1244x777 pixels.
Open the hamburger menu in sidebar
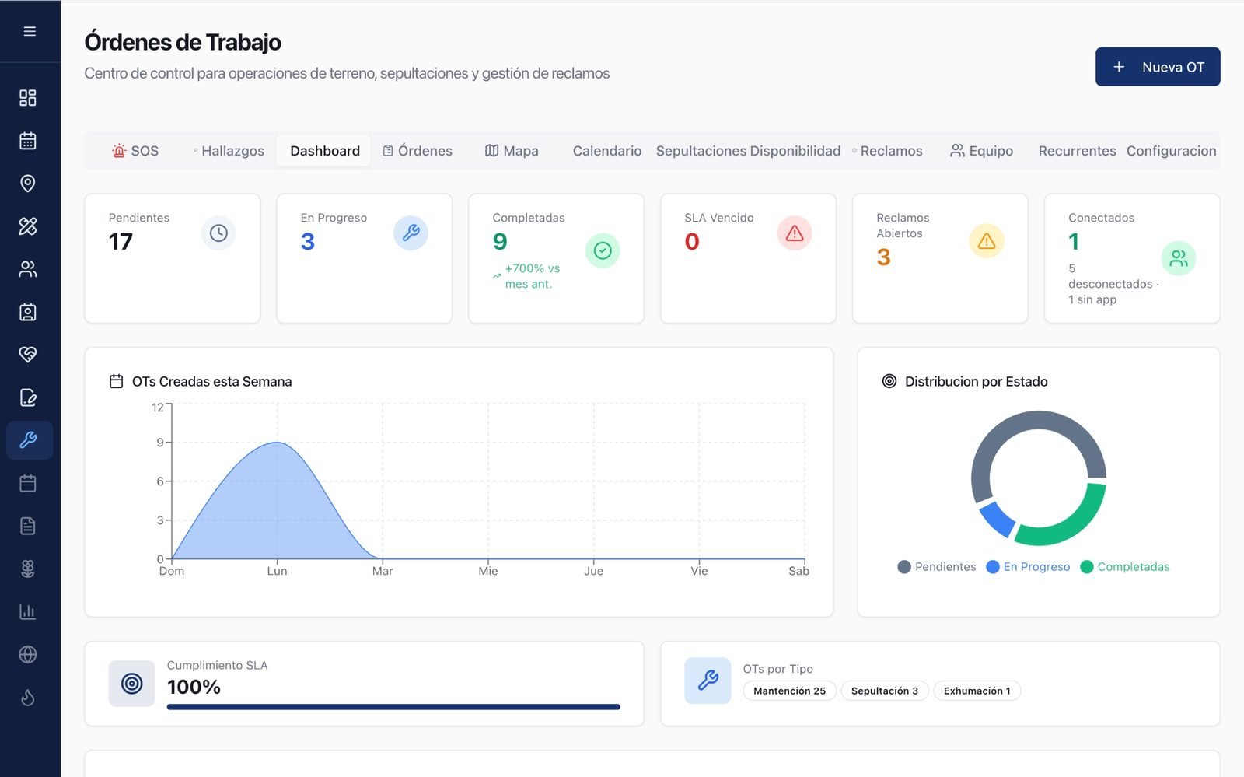30,31
